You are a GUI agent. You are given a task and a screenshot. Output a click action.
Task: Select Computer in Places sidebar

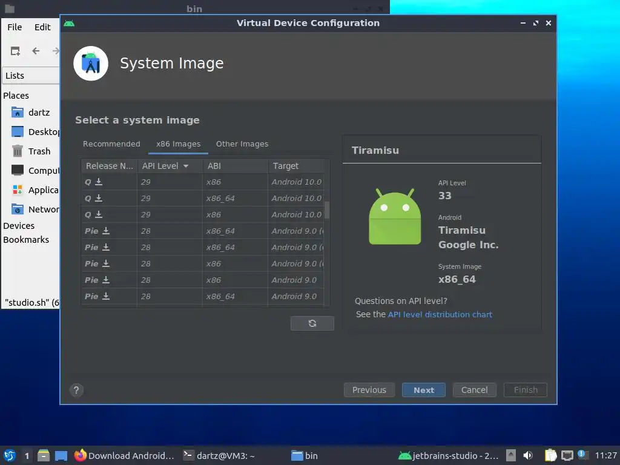(x=35, y=170)
